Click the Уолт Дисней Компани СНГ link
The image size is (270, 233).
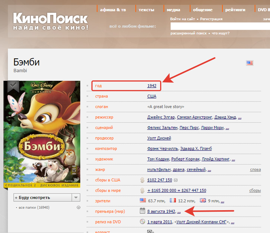(202, 222)
